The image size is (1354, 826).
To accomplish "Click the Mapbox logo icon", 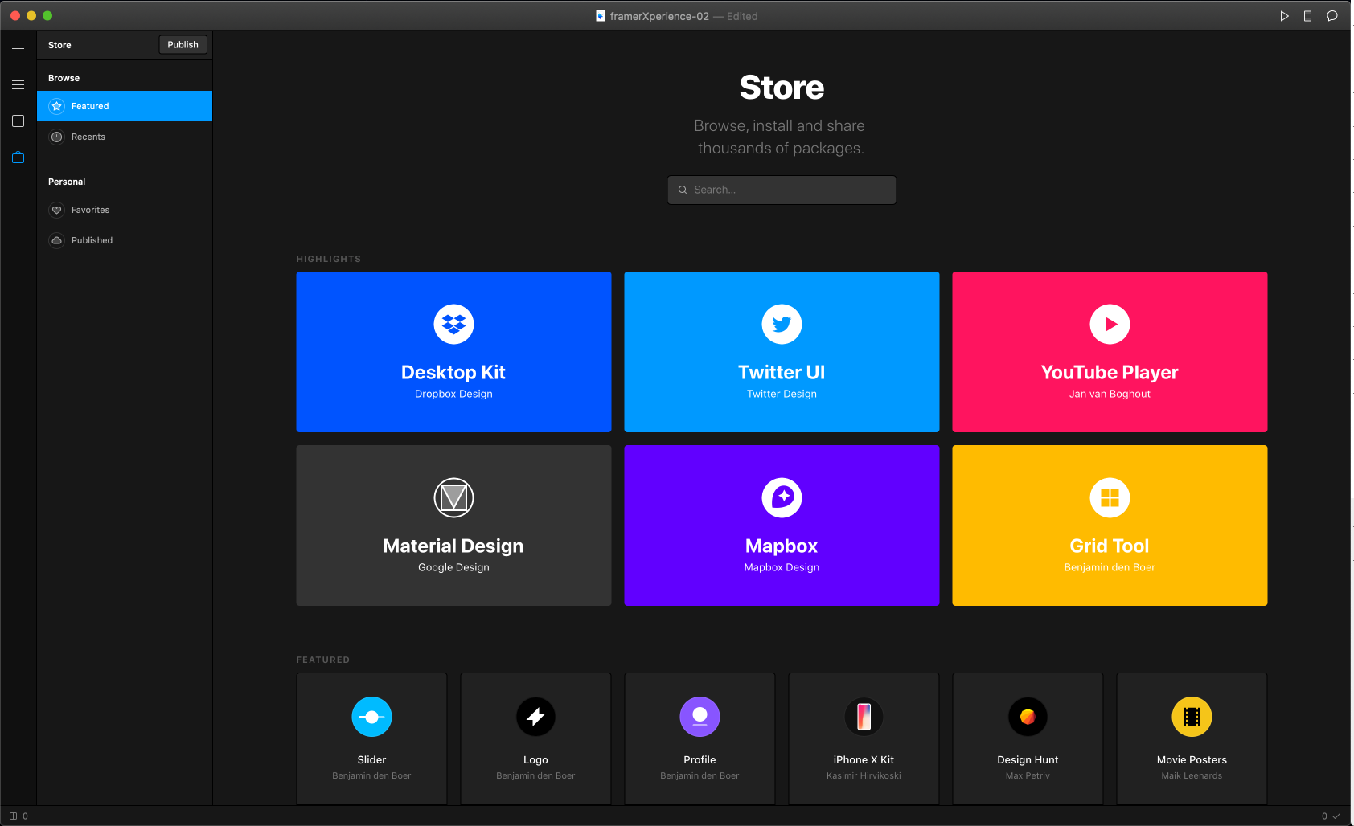I will coord(782,498).
